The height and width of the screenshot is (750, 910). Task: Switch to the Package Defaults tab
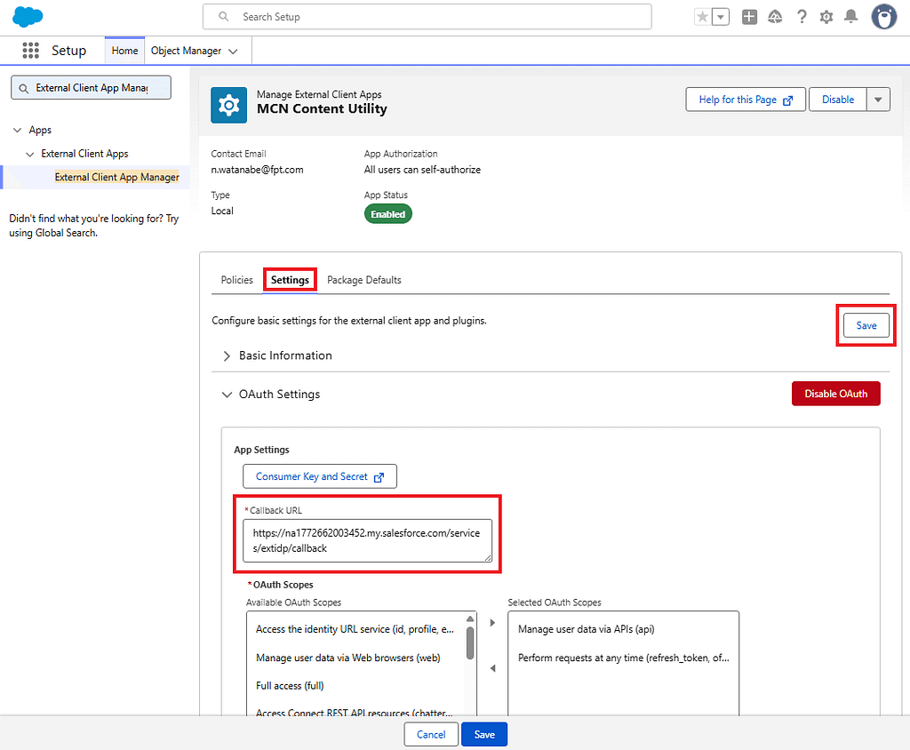tap(363, 280)
